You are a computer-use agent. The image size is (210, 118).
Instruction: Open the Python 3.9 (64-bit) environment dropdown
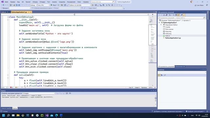coord(80,5)
